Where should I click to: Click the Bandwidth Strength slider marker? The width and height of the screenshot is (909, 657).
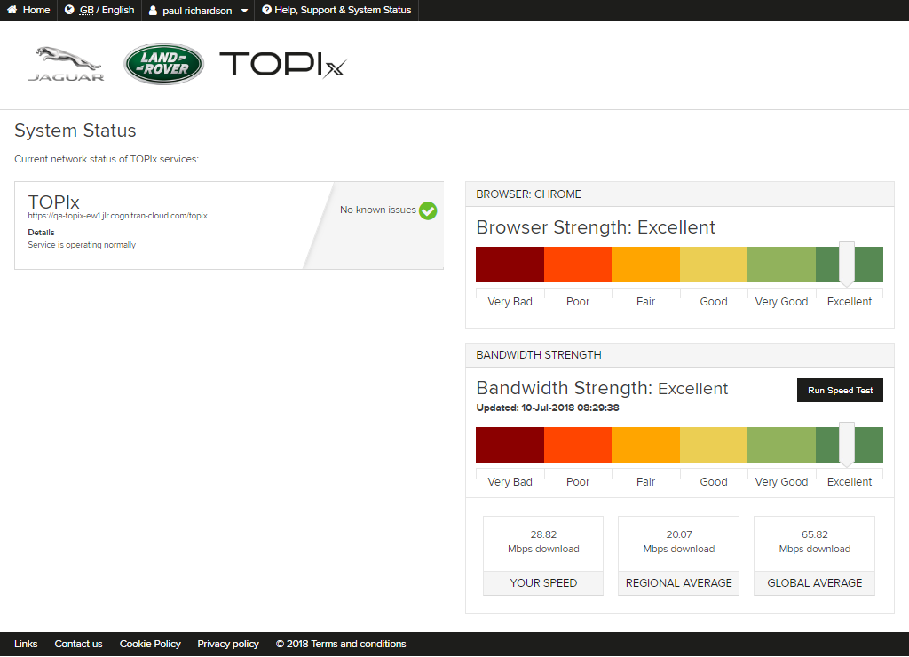pos(847,444)
